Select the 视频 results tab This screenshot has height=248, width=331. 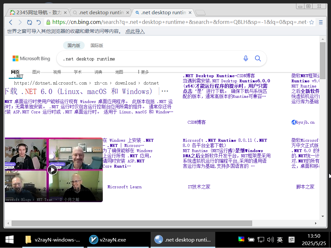coord(57,72)
